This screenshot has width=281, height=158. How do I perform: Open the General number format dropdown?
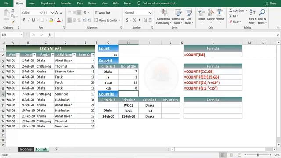click(150, 13)
